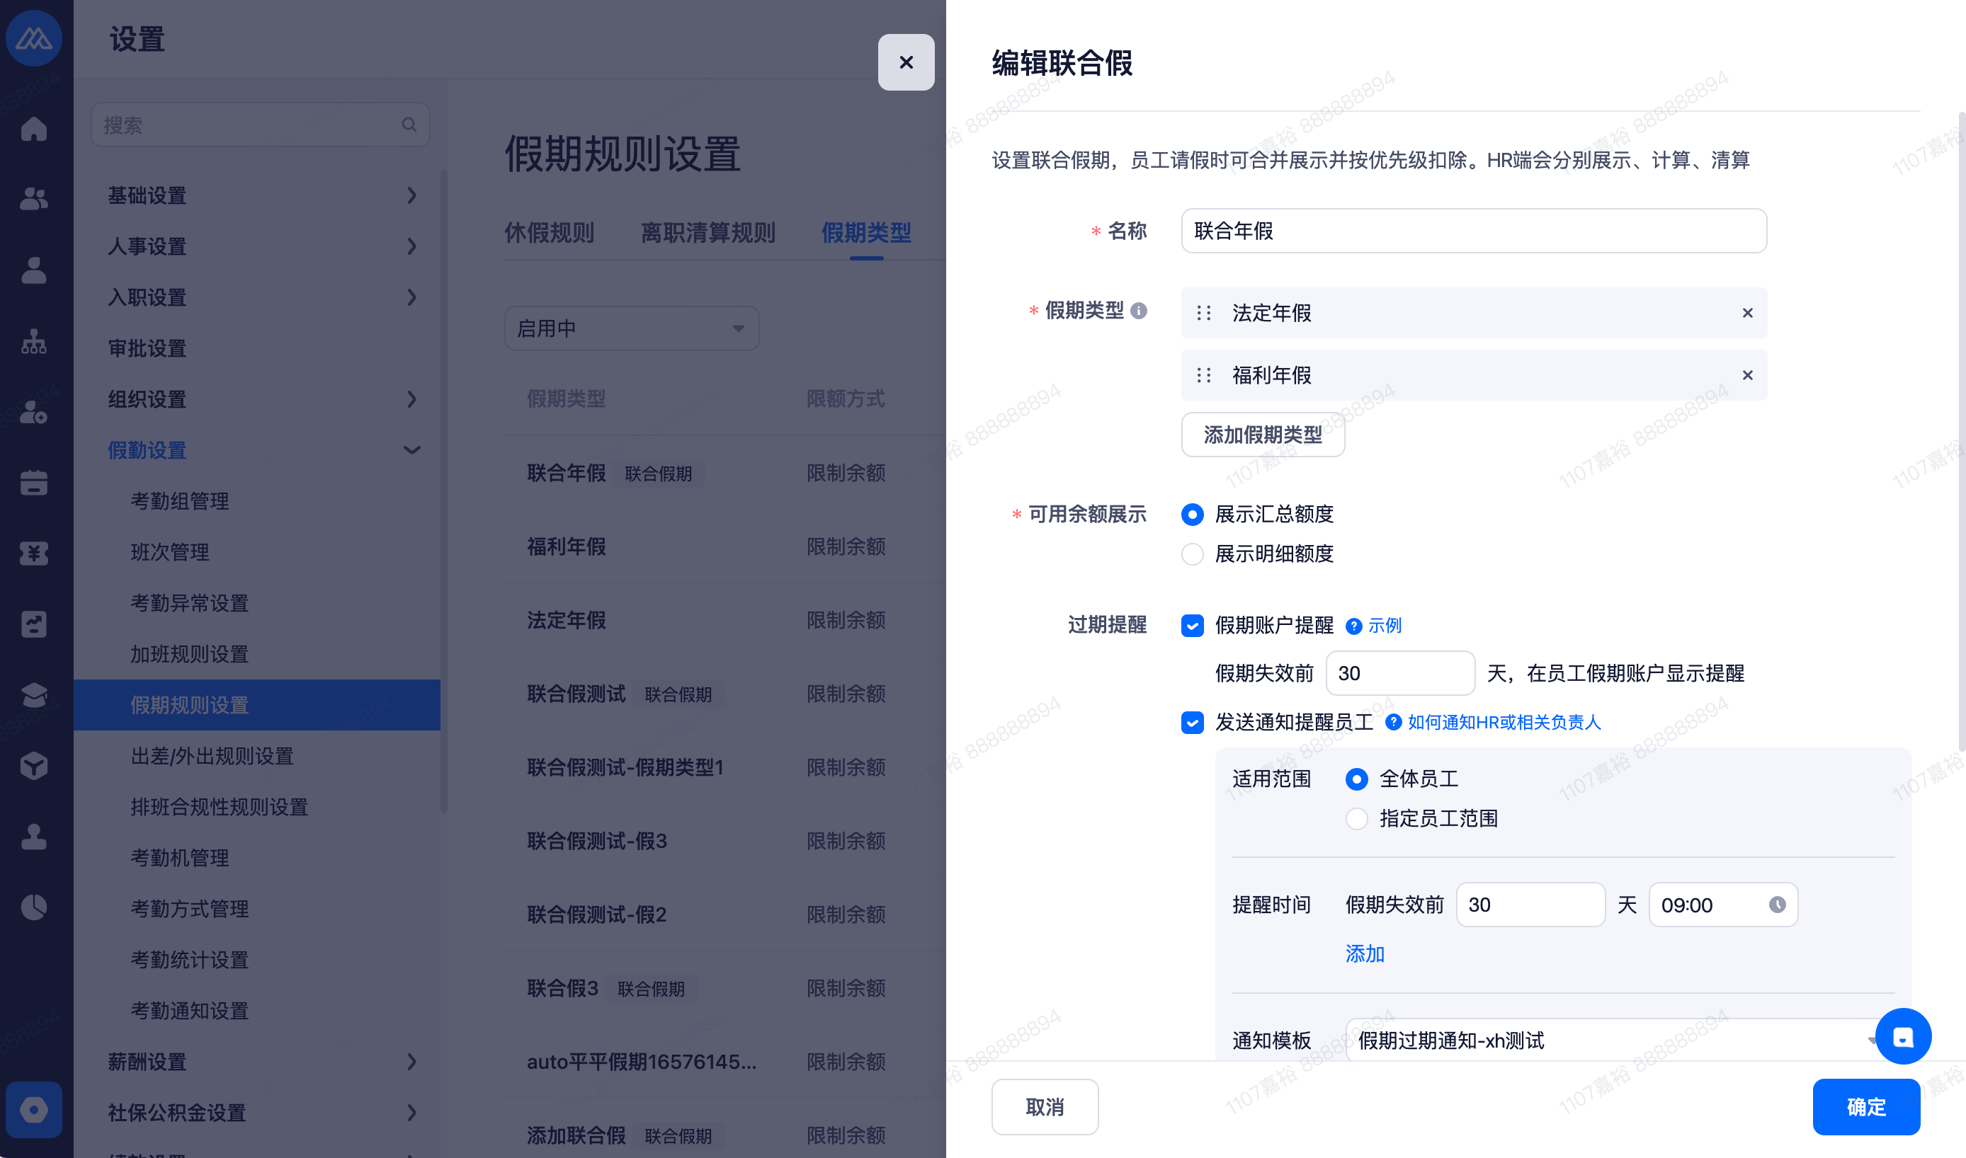1966x1158 pixels.
Task: Click 添加假期类型 button
Action: [x=1262, y=435]
